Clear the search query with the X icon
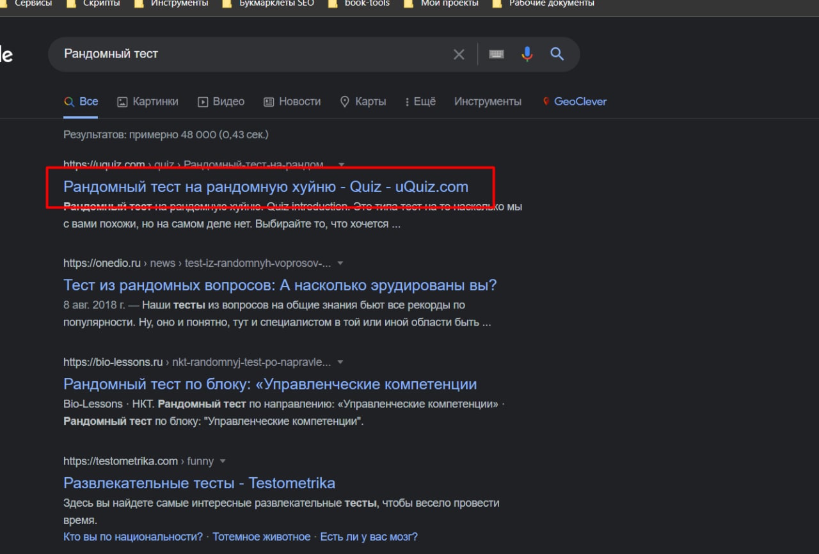Viewport: 819px width, 554px height. (459, 54)
